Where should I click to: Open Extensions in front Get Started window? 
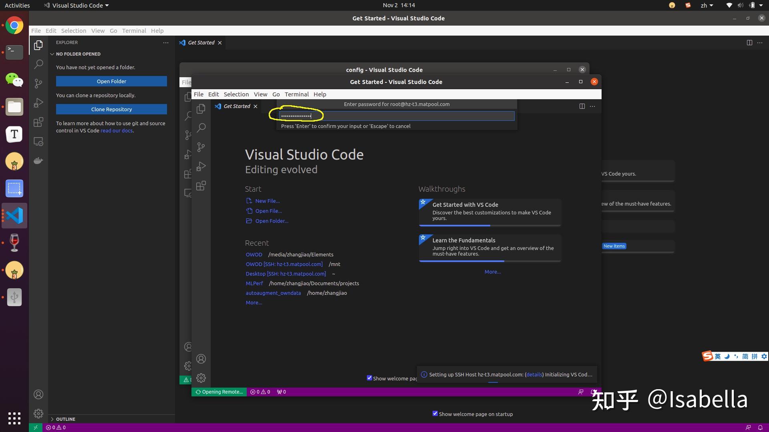coord(201,186)
